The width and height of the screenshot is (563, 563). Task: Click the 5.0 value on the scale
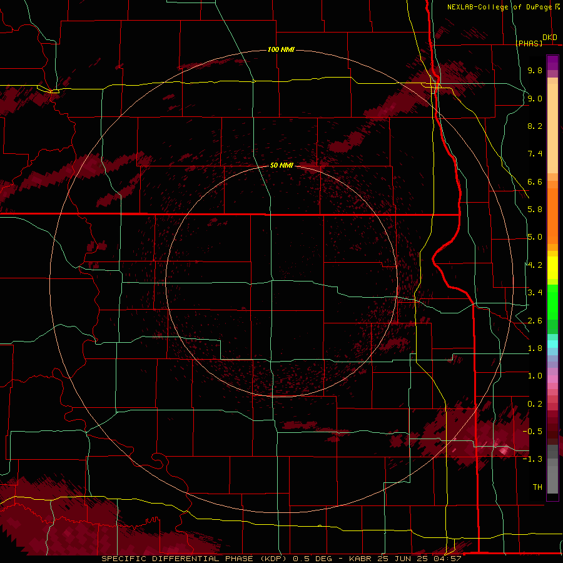[x=535, y=237]
